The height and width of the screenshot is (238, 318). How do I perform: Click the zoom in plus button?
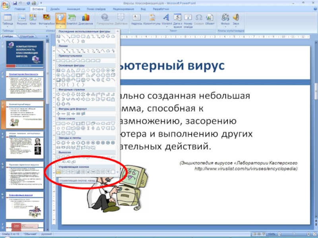(x=308, y=234)
